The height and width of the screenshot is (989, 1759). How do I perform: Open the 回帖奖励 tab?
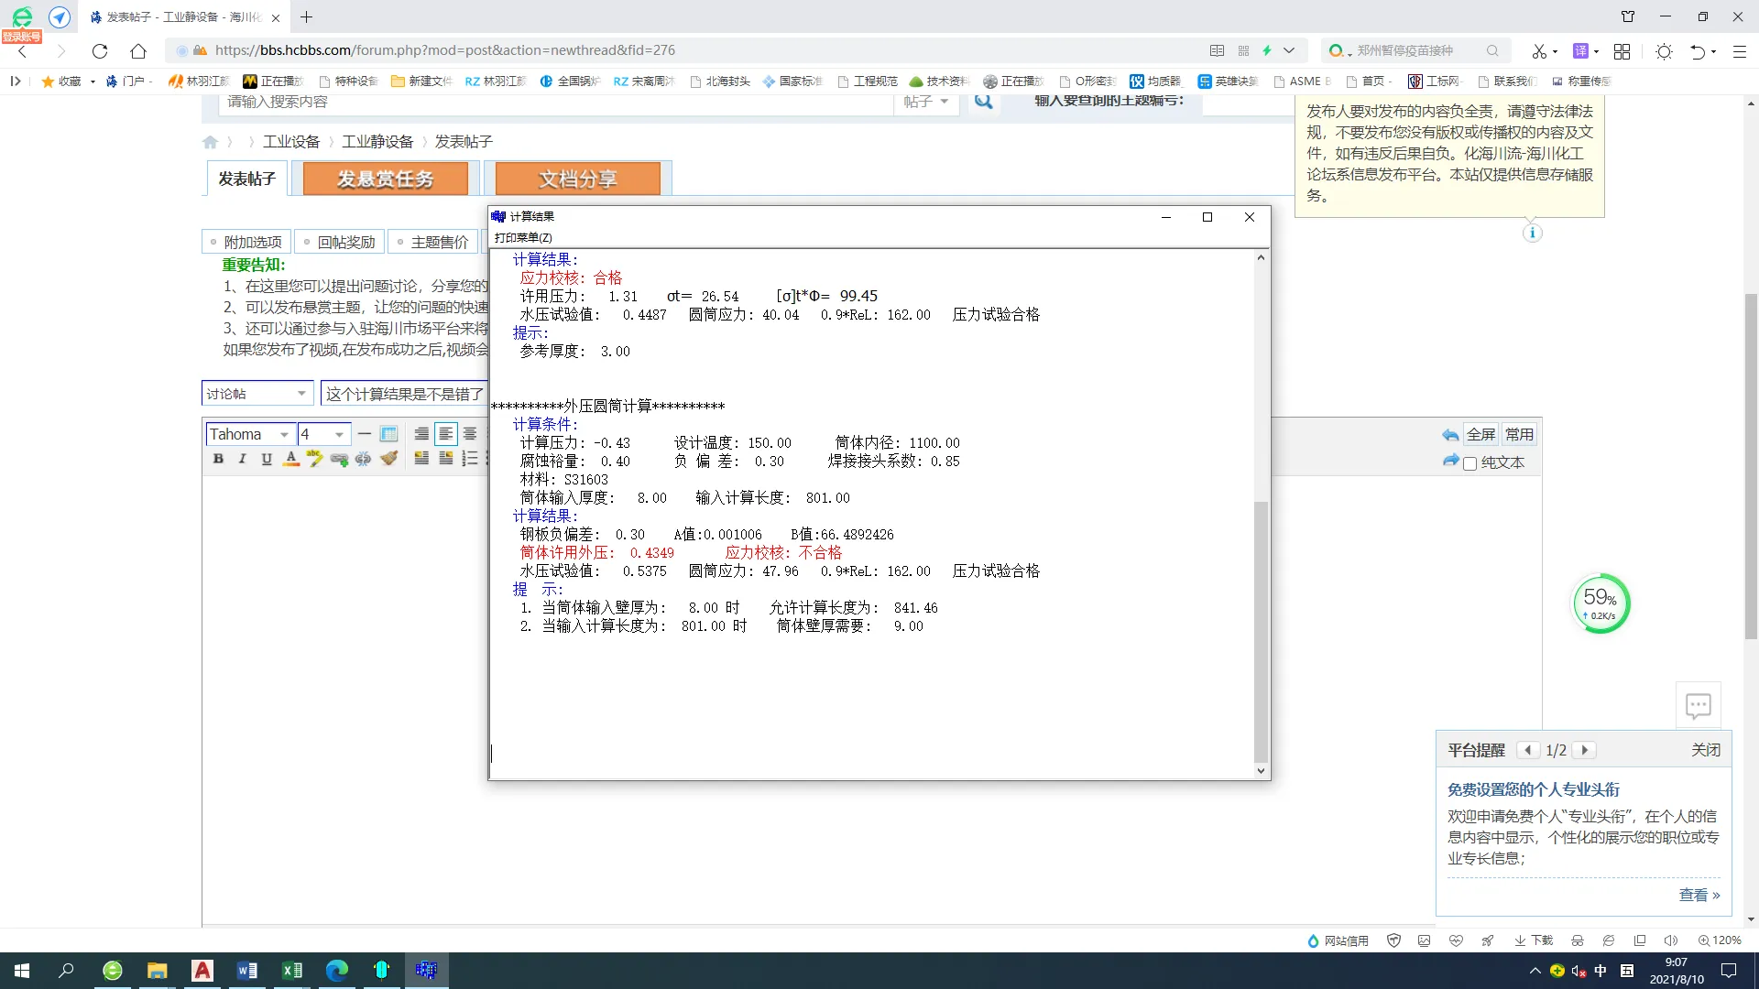(x=339, y=242)
